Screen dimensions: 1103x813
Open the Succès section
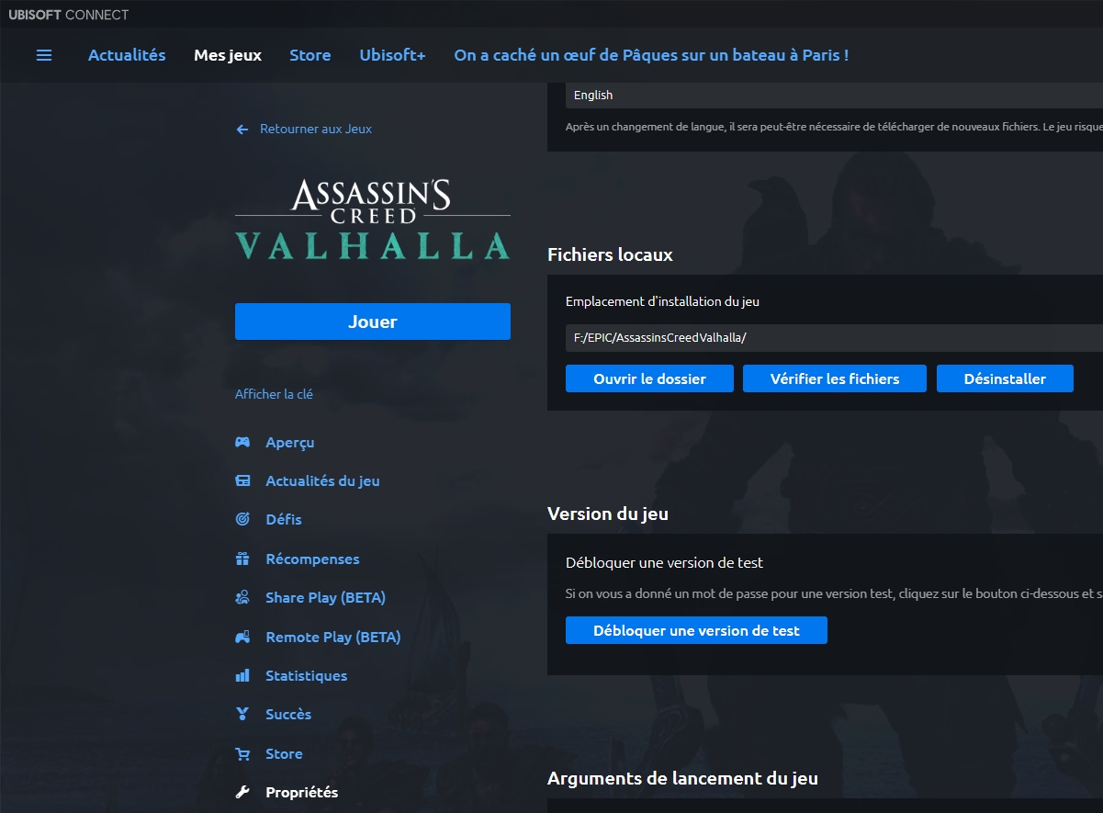pos(288,714)
